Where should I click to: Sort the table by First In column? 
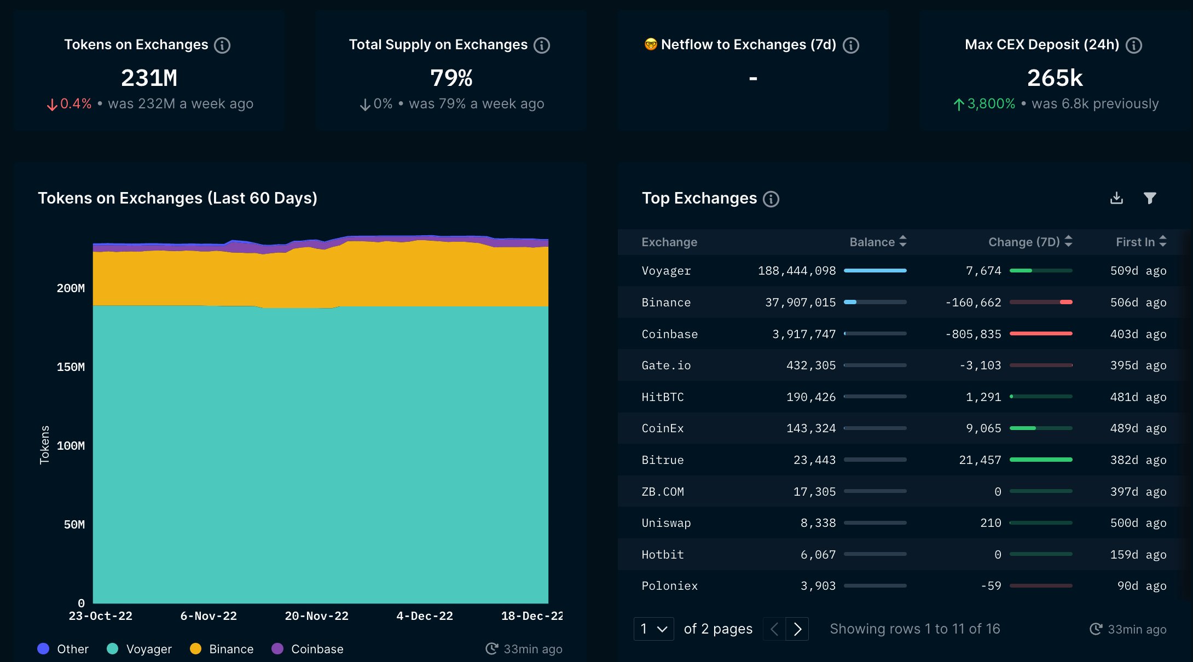point(1162,241)
